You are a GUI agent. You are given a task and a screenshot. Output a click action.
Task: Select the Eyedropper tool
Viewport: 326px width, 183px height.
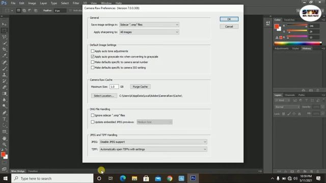[4, 55]
